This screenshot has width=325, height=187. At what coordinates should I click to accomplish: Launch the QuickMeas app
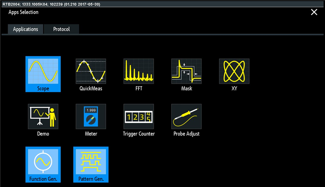point(91,74)
